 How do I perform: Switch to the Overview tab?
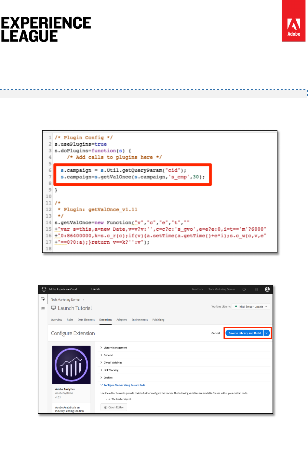click(x=57, y=320)
